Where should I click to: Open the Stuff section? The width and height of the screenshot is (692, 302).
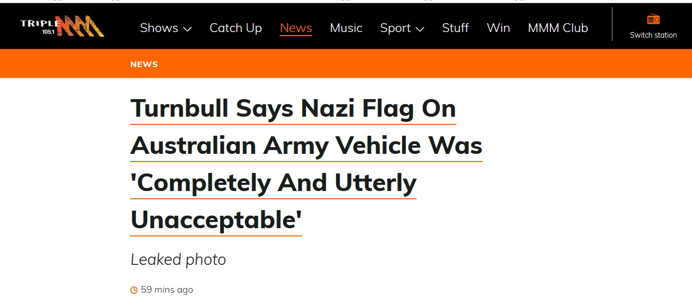click(x=455, y=28)
